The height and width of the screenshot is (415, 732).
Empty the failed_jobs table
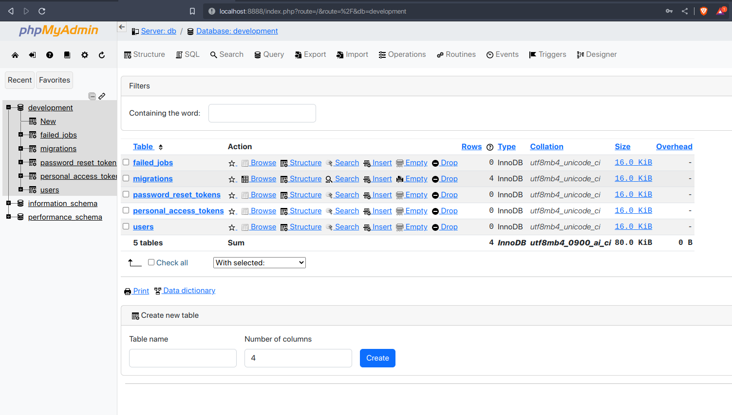(x=412, y=163)
